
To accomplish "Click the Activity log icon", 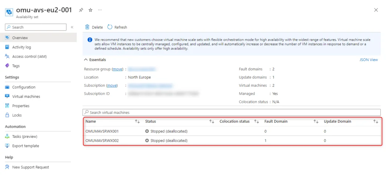I will coord(7,47).
